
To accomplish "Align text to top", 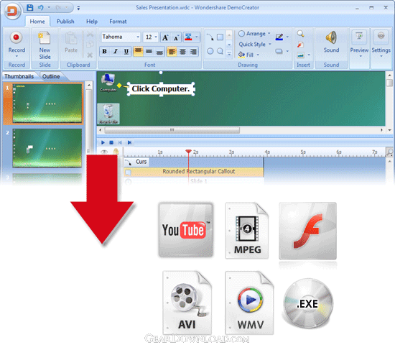I will coord(138,52).
